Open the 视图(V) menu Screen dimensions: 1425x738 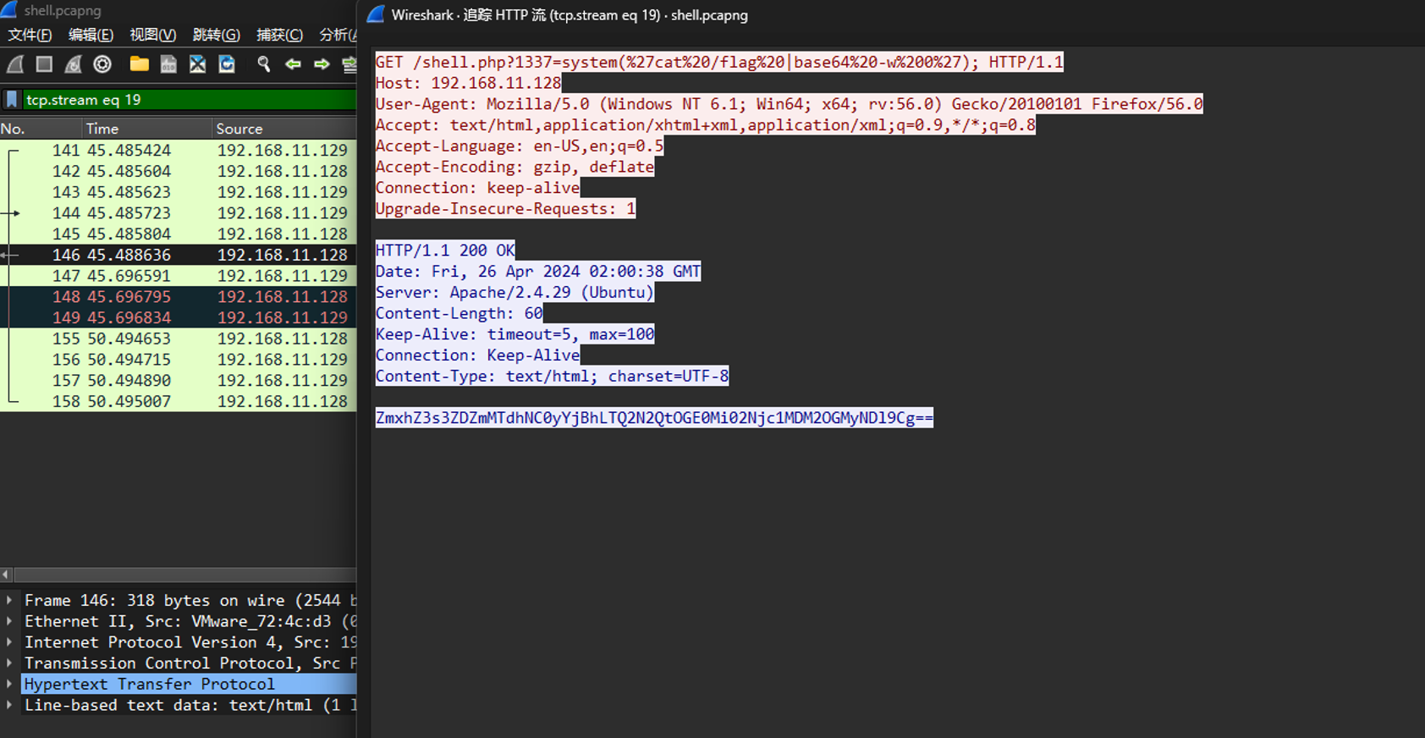pyautogui.click(x=152, y=35)
